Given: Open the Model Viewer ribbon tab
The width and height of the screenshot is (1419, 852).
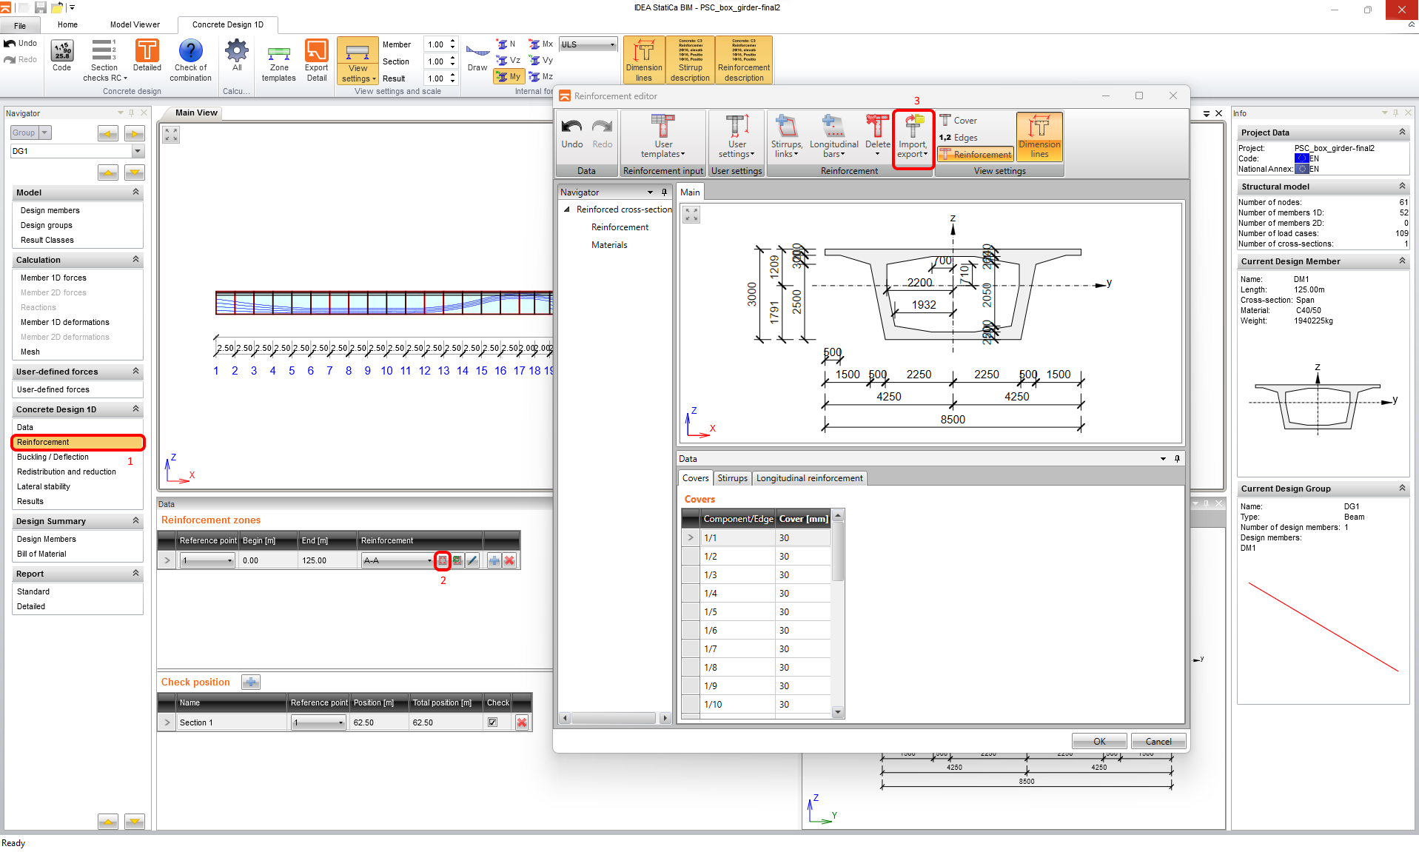Looking at the screenshot, I should tap(135, 24).
